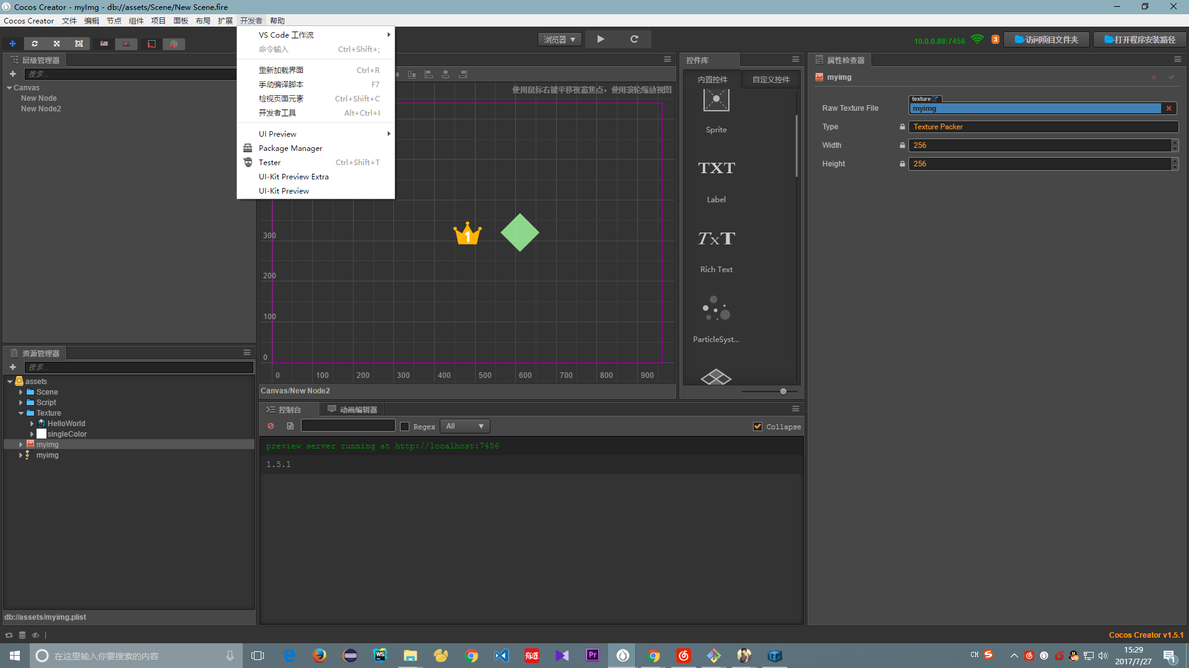This screenshot has width=1189, height=668.
Task: Click the scene preview play button
Action: coord(600,39)
